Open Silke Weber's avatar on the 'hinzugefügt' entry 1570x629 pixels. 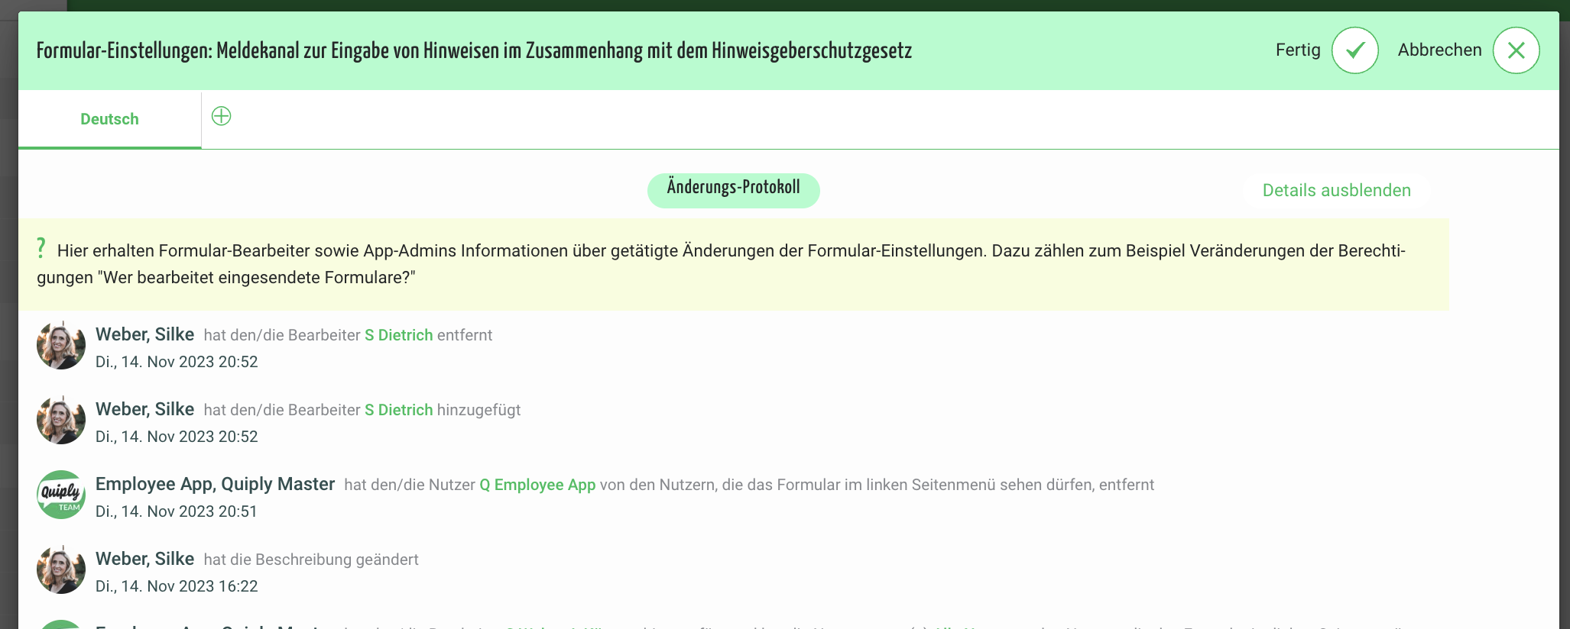pos(61,420)
